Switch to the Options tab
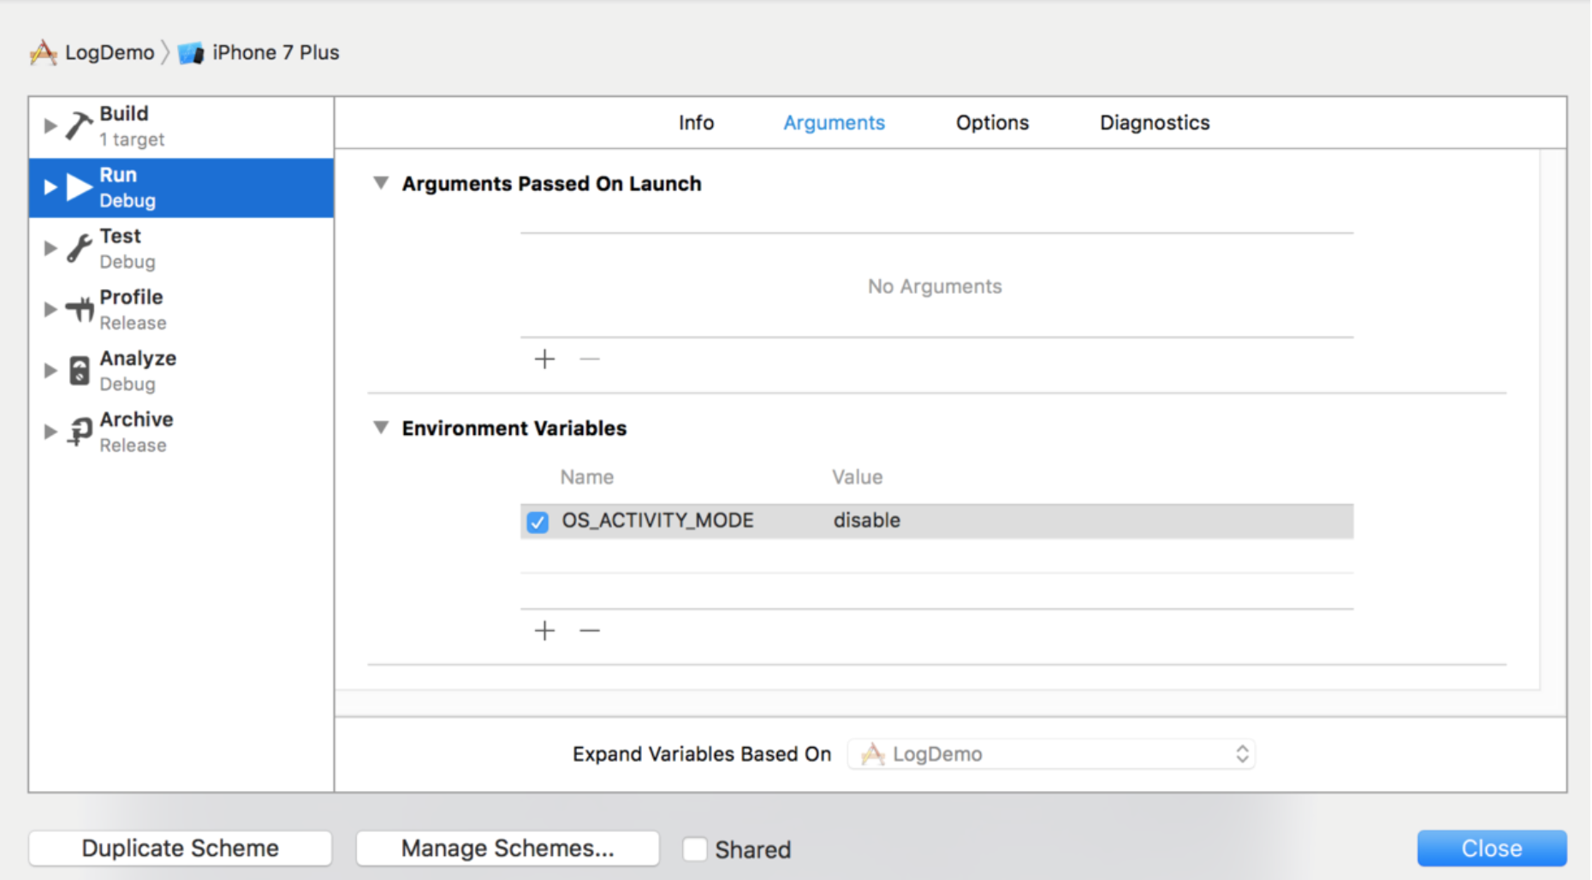The height and width of the screenshot is (880, 1592). [992, 123]
